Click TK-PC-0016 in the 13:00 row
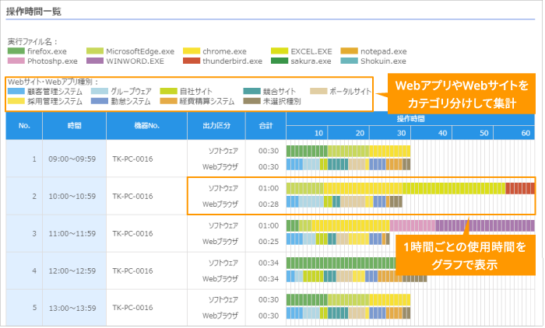Image resolution: width=545 pixels, height=328 pixels. (x=132, y=308)
